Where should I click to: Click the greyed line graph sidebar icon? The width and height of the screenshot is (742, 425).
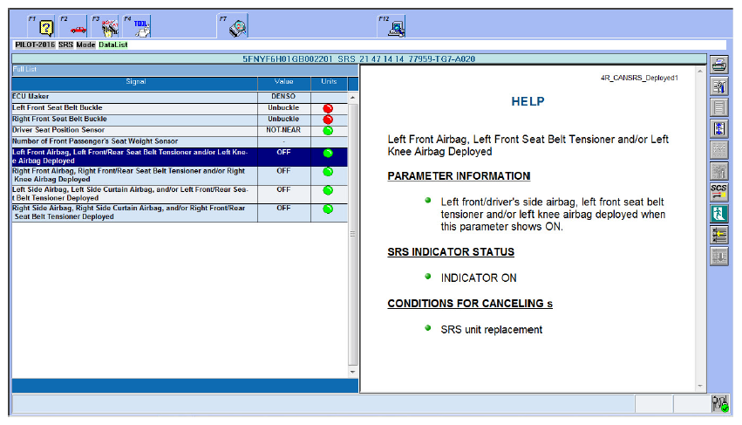(718, 150)
